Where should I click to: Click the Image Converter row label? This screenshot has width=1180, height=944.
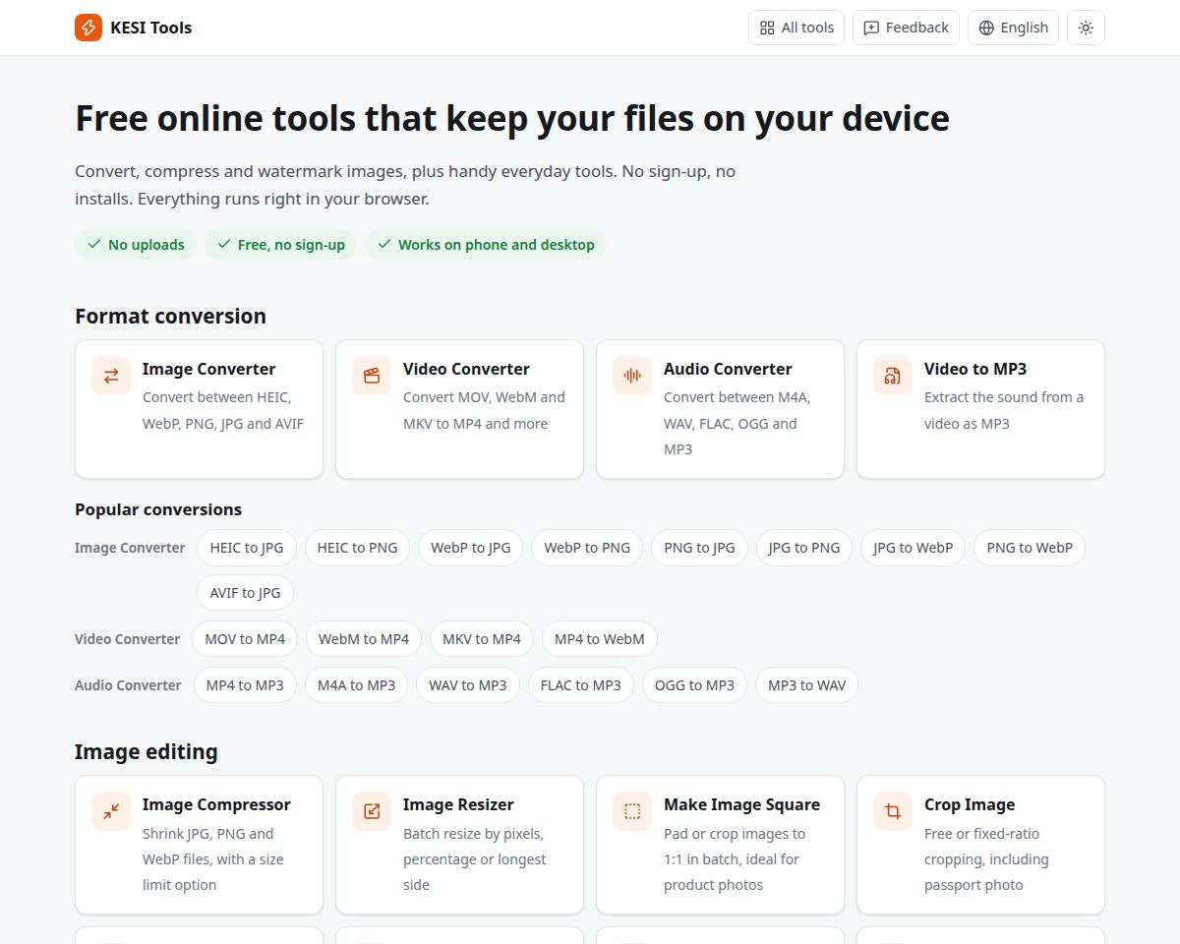tap(130, 548)
